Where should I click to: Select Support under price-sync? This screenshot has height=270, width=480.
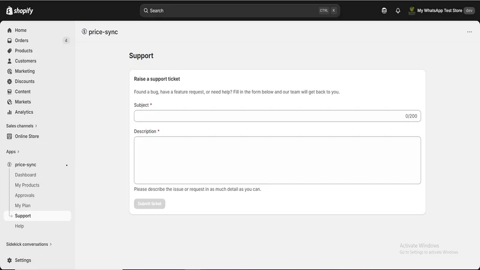pyautogui.click(x=37, y=216)
